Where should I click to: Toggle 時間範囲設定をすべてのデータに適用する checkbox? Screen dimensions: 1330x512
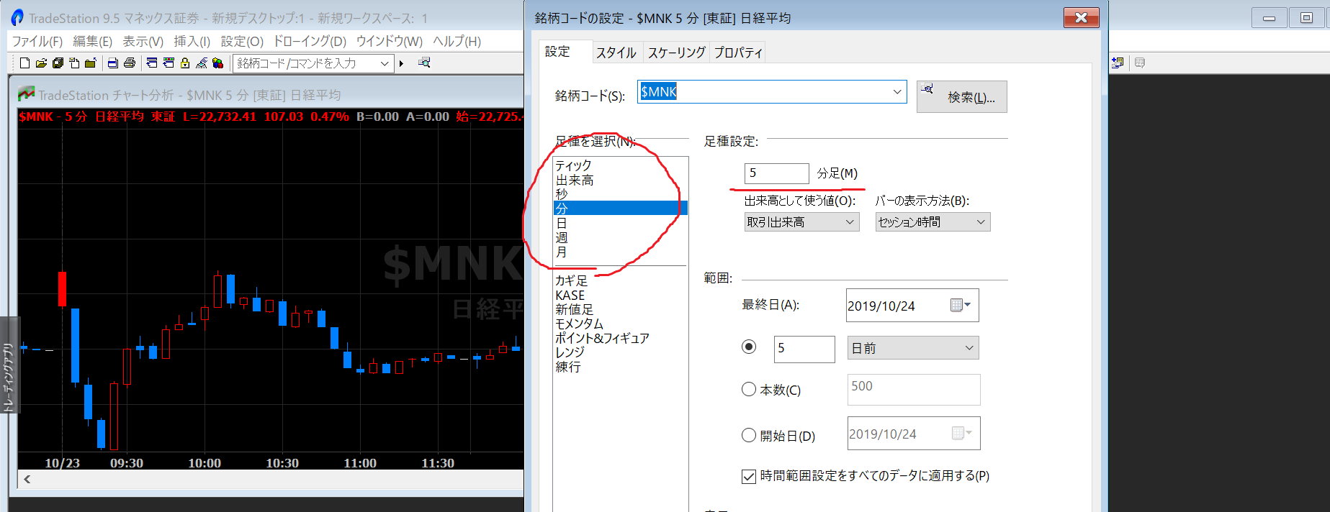pos(749,476)
